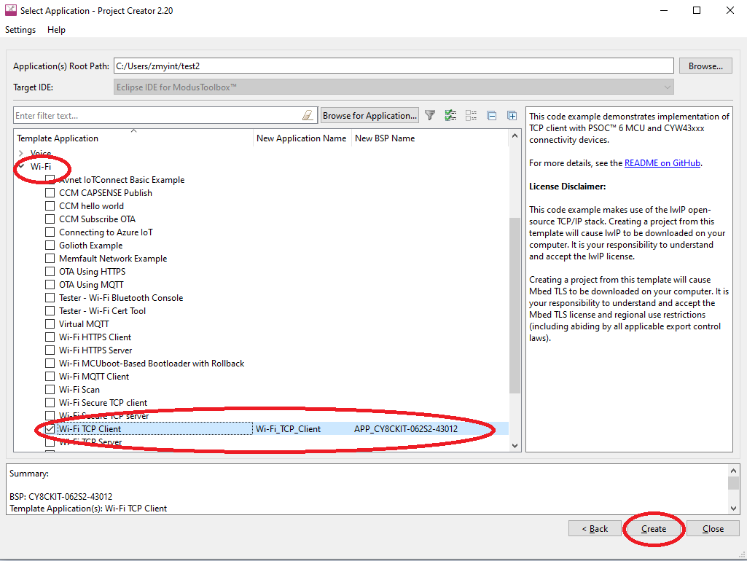Screen dimensions: 747x561
Task: Open the Help menu
Action: point(56,30)
